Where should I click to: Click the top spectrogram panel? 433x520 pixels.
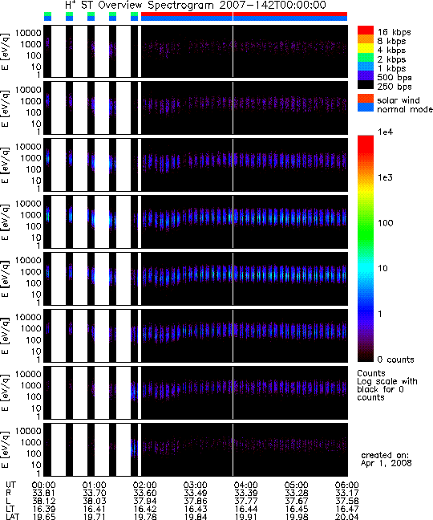[x=196, y=51]
